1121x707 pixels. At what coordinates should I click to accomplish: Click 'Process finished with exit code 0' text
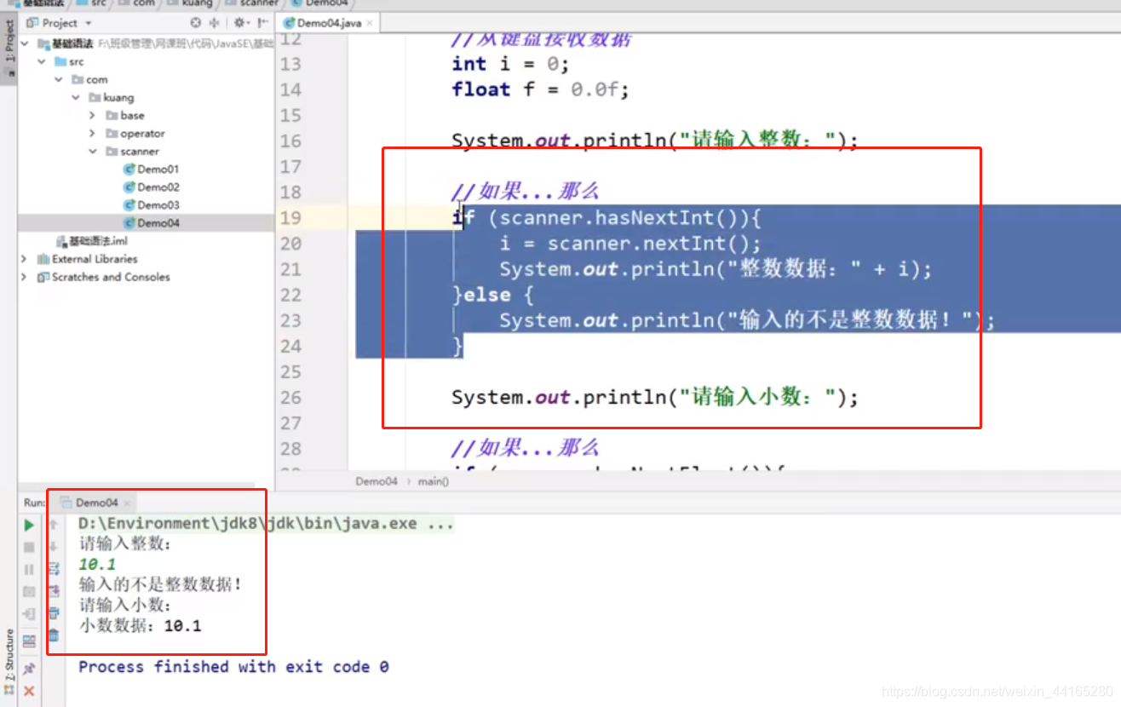point(233,667)
